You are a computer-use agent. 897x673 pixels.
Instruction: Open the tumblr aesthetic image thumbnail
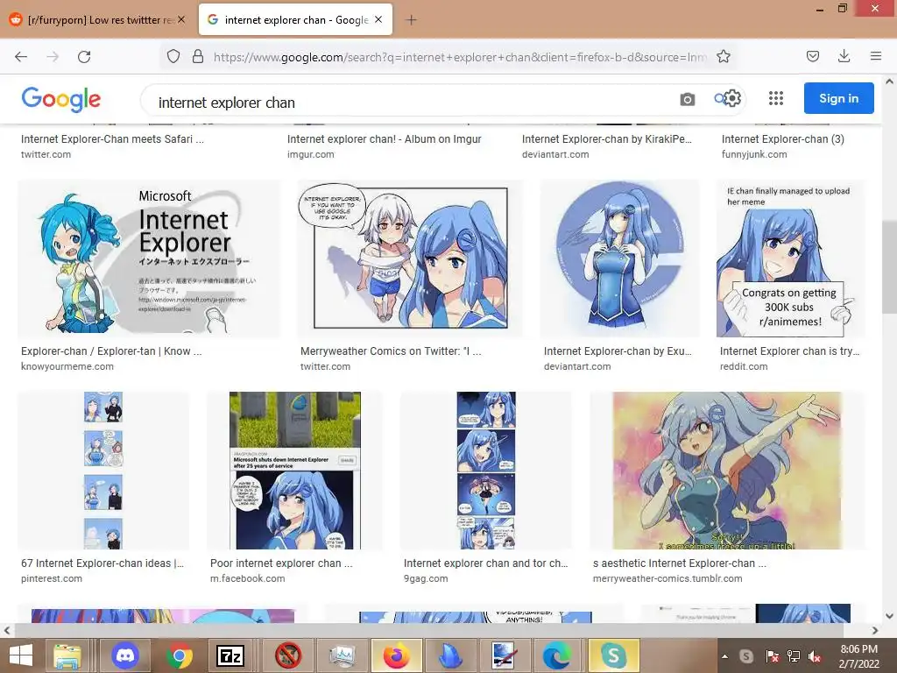727,471
